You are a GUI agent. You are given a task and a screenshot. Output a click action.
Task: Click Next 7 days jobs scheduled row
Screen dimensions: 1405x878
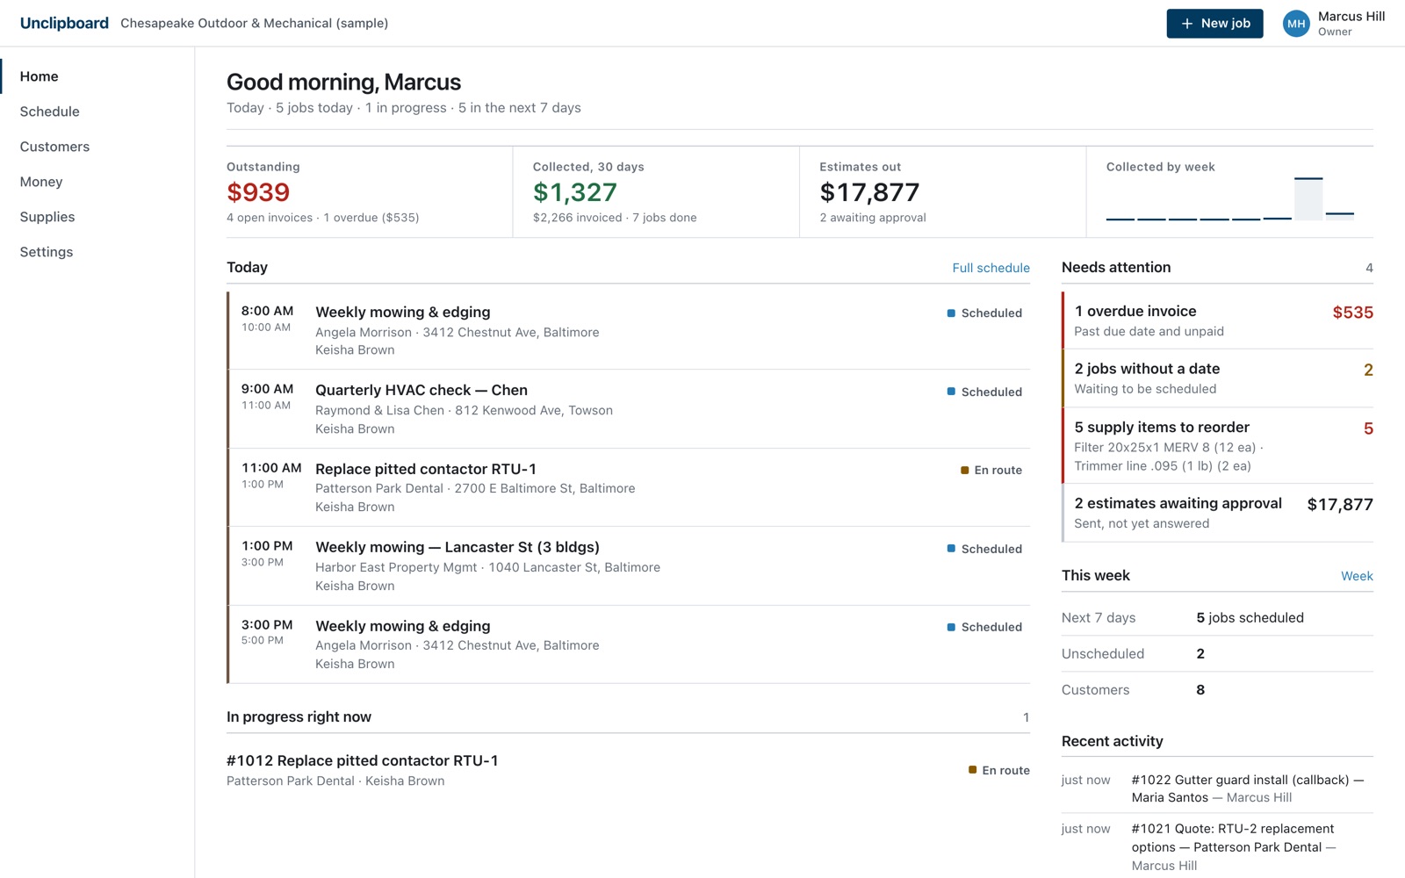pyautogui.click(x=1218, y=618)
